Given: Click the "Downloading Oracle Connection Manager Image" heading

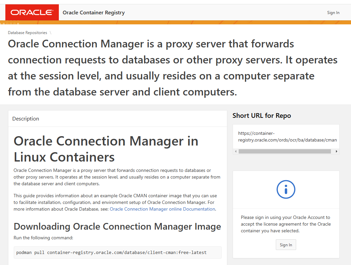Looking at the screenshot, I should (x=117, y=226).
